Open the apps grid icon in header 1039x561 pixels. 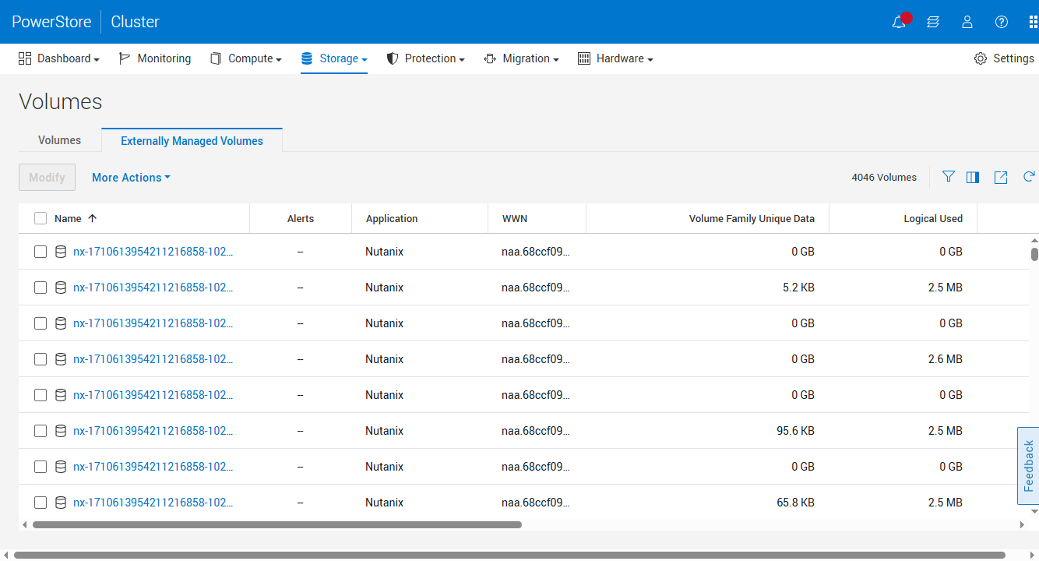[1034, 22]
